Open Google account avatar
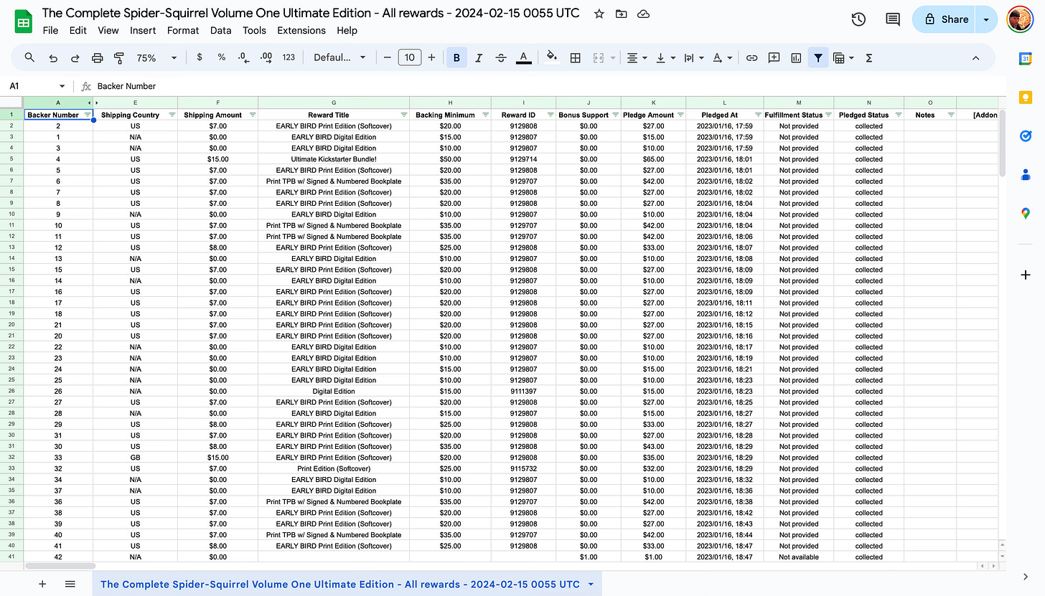 [1019, 19]
